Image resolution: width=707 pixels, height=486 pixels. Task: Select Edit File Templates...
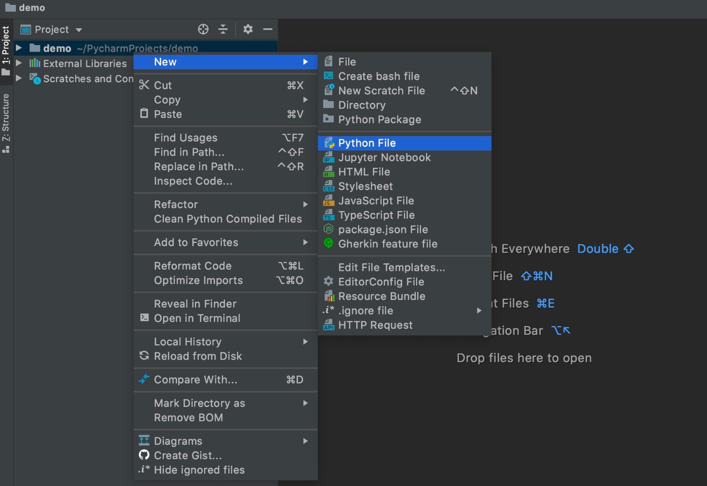(x=404, y=267)
